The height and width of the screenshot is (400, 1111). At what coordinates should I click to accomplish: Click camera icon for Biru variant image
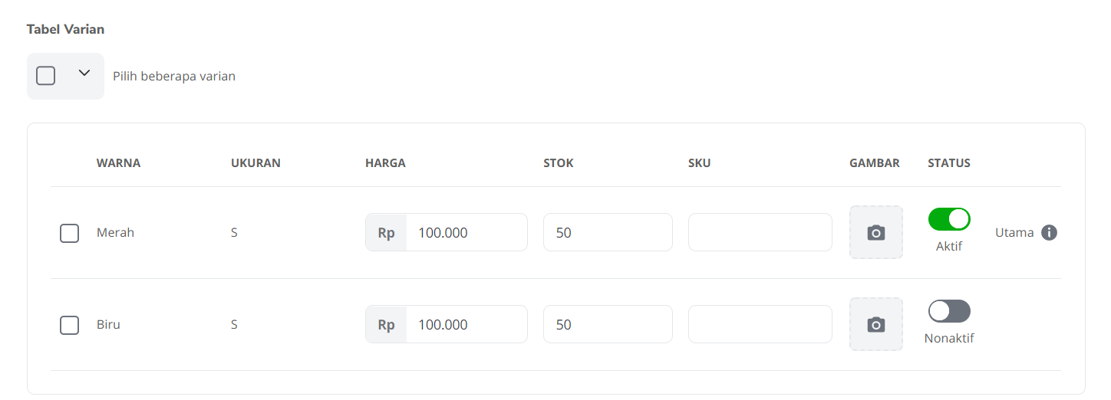click(875, 324)
